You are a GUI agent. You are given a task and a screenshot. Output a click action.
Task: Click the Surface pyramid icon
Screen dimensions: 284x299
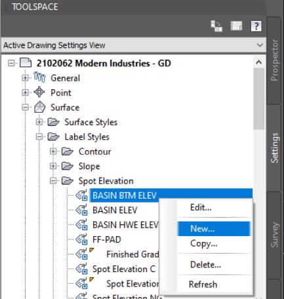click(x=39, y=107)
